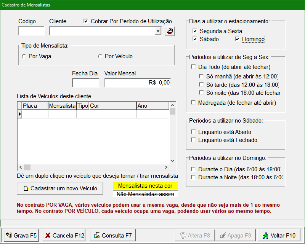Click the disabled Altera F8 button
The image size is (305, 244).
click(x=195, y=236)
